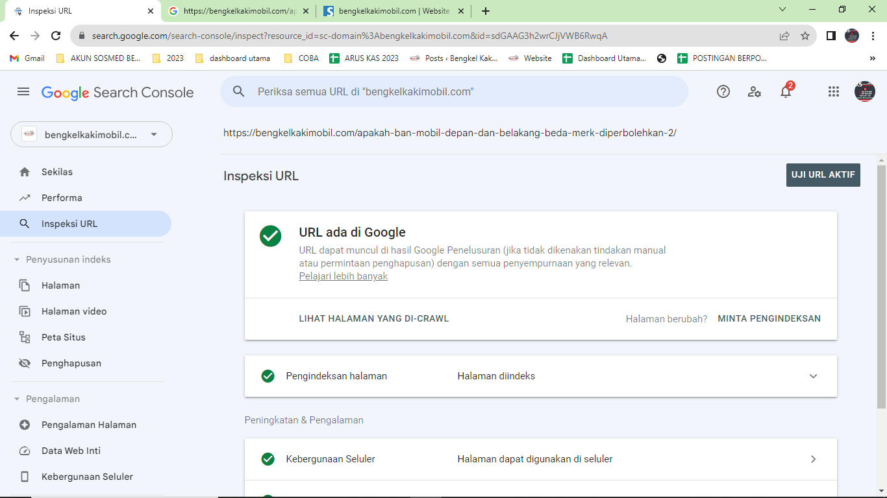This screenshot has height=498, width=887.
Task: Click the inspected URL text under the search bar
Action: pos(450,133)
